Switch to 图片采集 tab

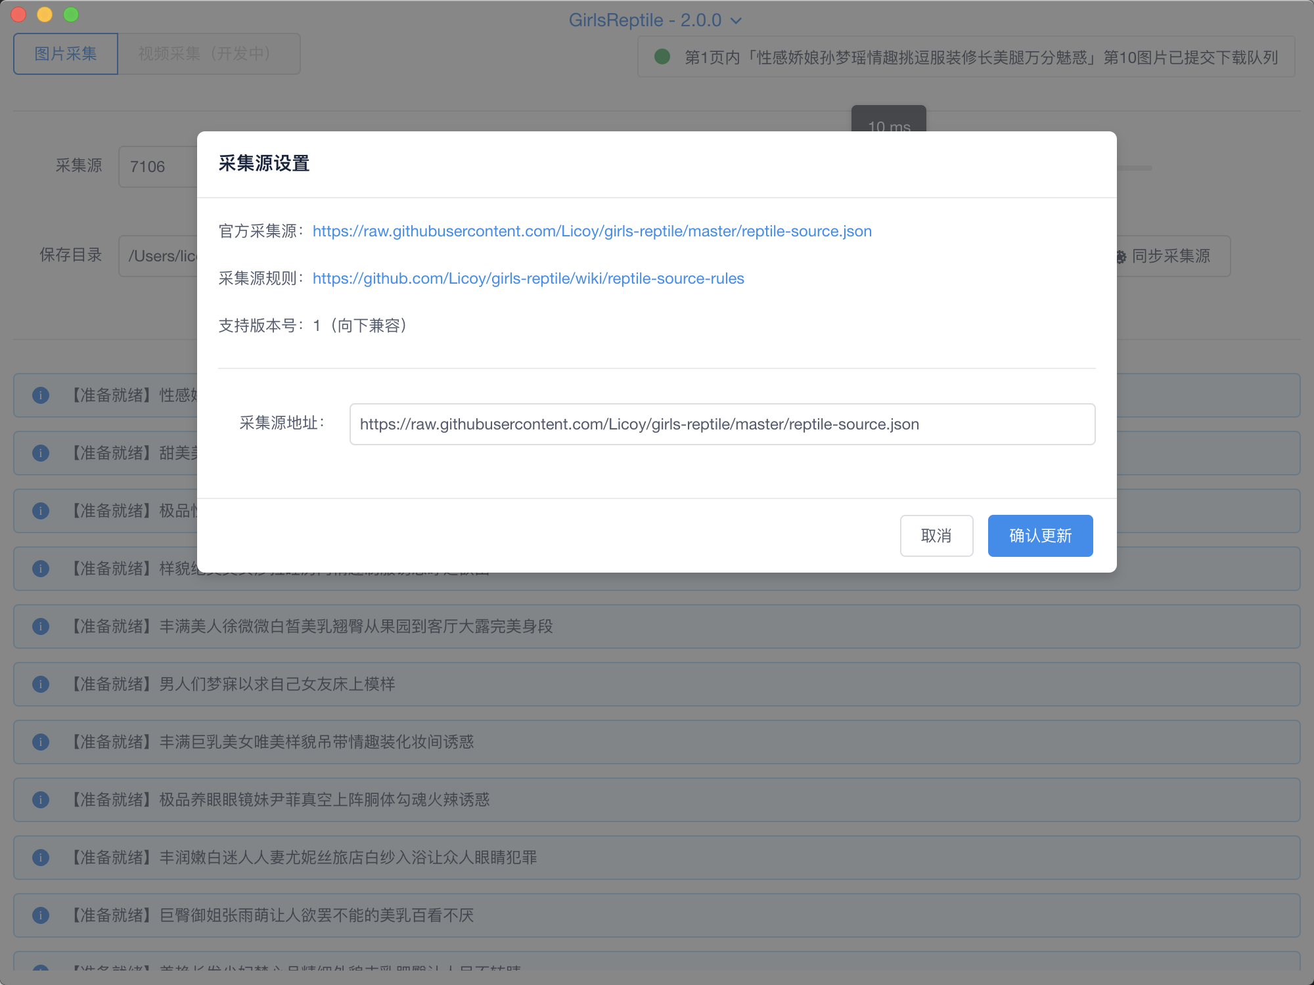[66, 54]
